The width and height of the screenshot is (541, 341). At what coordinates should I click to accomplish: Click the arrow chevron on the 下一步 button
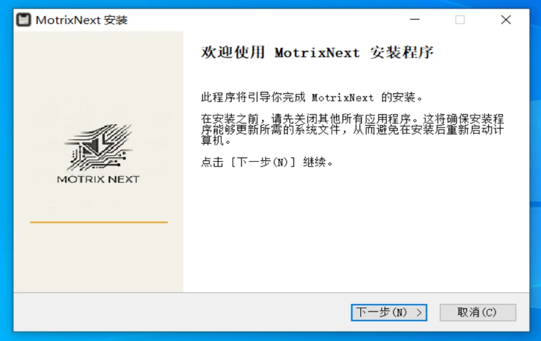(x=419, y=312)
